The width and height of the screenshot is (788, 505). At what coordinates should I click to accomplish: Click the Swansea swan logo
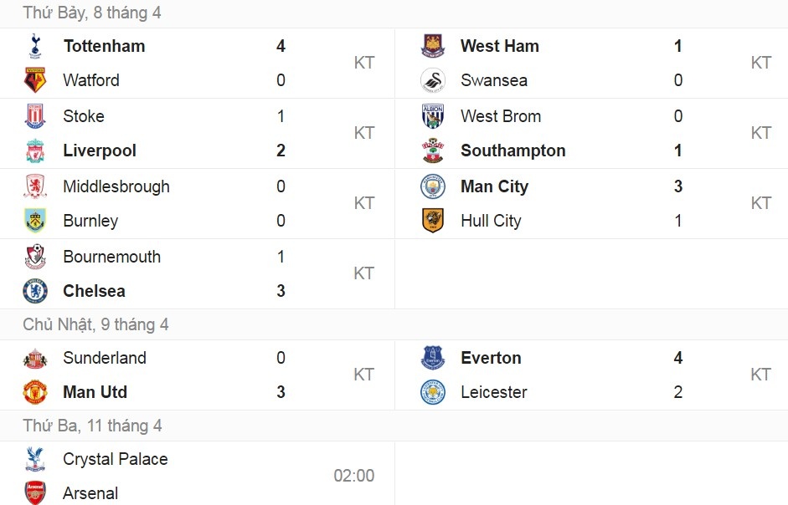tap(431, 80)
